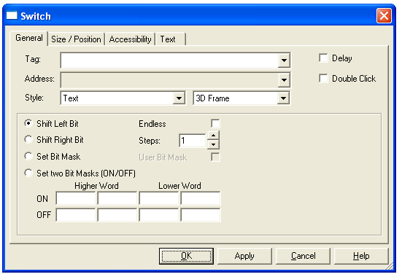Screen dimensions: 402x277
Task: Close the Switch dialog window
Action: point(384,16)
